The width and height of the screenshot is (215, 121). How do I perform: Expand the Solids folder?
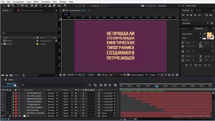coord(2,44)
